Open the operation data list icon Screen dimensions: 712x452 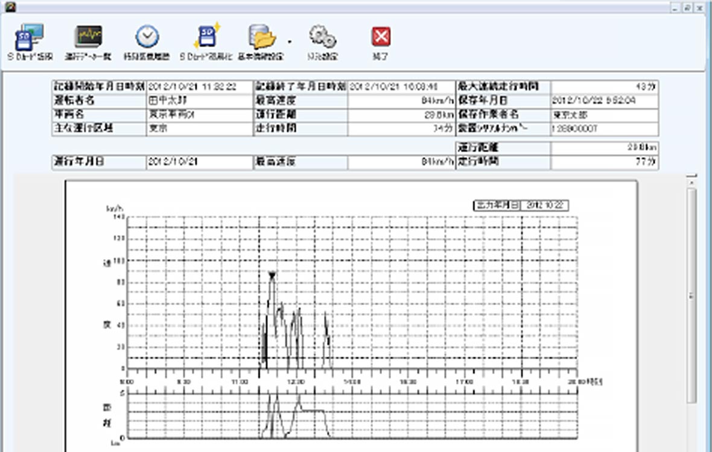click(x=88, y=37)
